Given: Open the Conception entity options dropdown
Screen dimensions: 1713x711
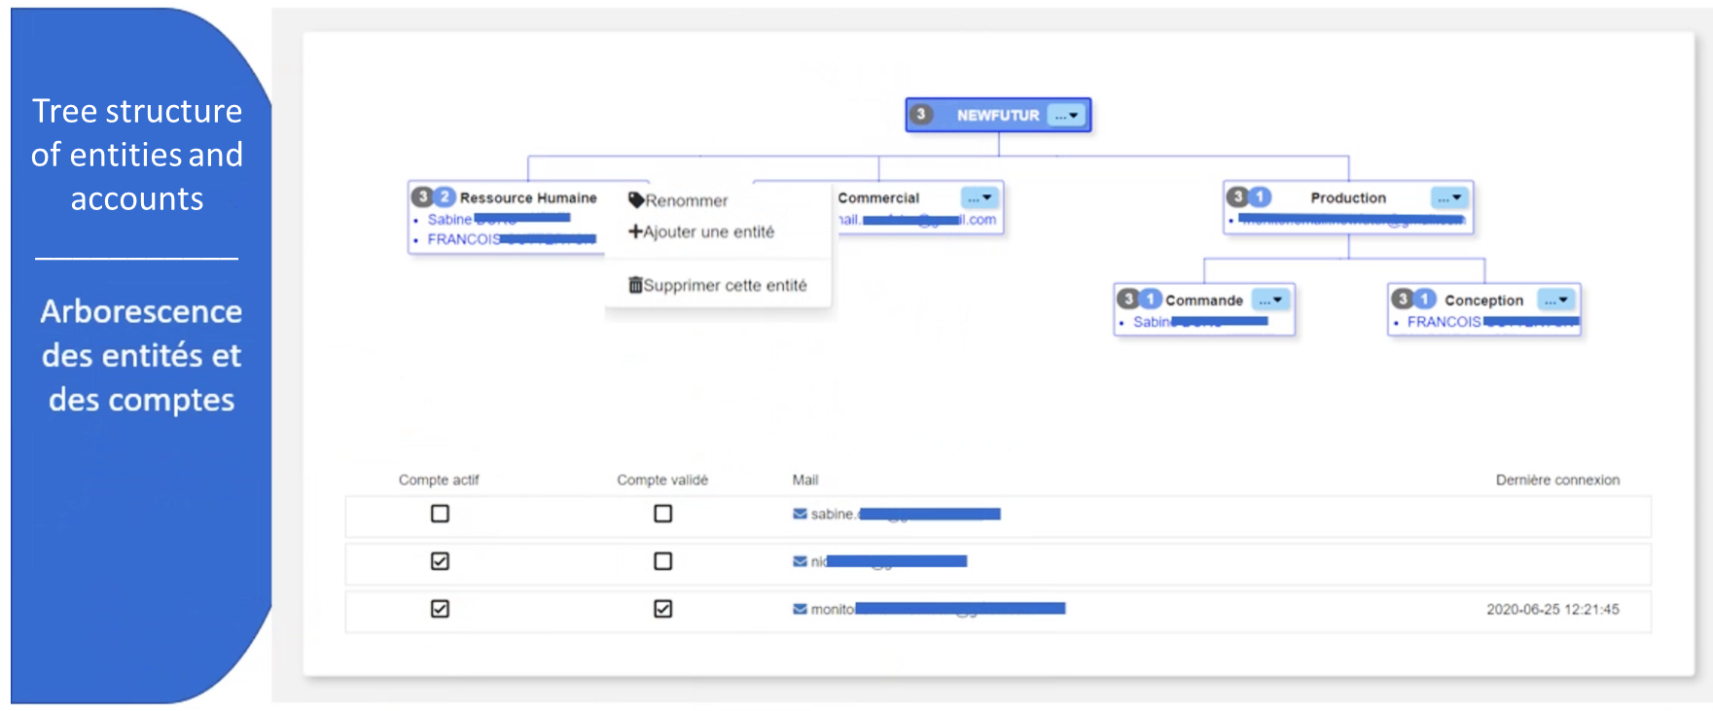Looking at the screenshot, I should pos(1555,301).
